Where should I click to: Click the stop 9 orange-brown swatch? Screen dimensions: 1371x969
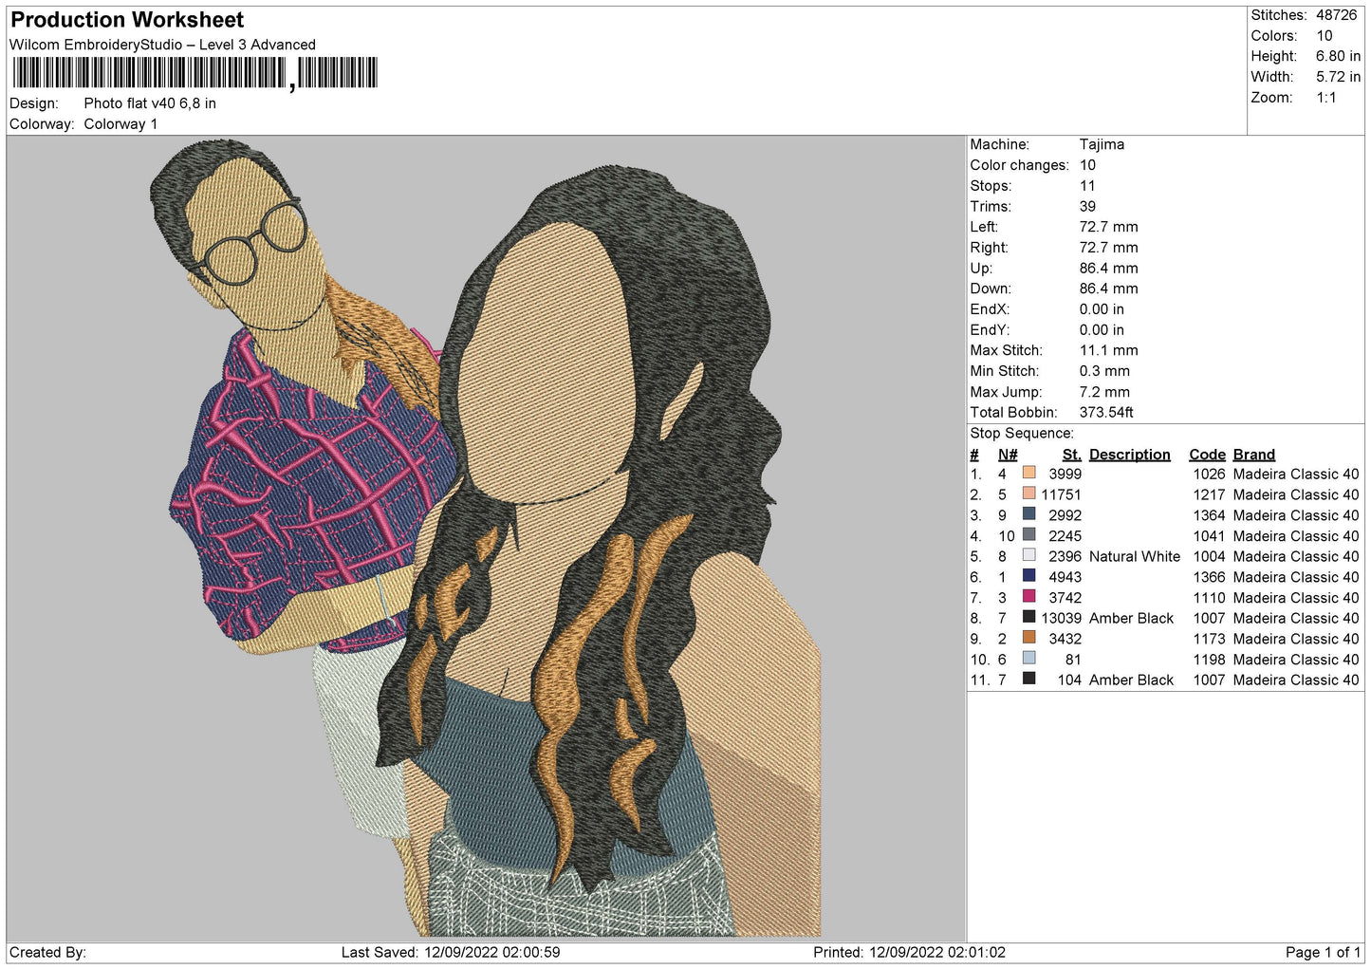click(1028, 638)
